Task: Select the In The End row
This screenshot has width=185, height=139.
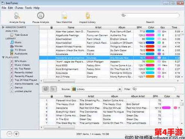Action: 110,119
